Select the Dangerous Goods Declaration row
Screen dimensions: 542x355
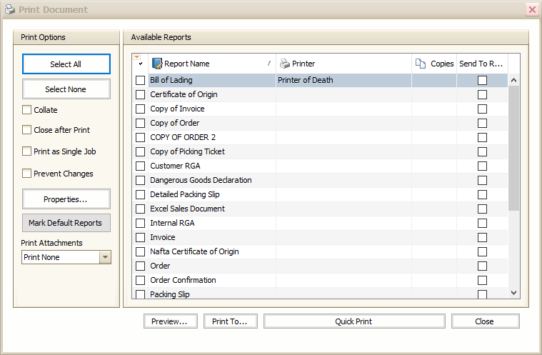201,180
